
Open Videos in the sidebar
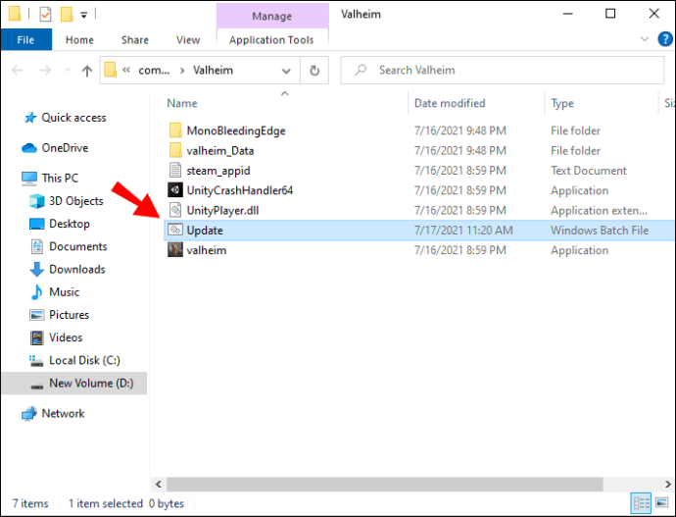66,337
